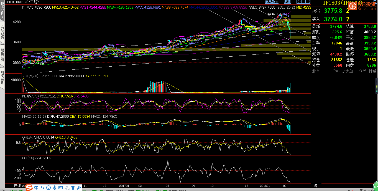The width and height of the screenshot is (378, 191).
Task: Click the 仓差 column header
Action: click(x=362, y=71)
